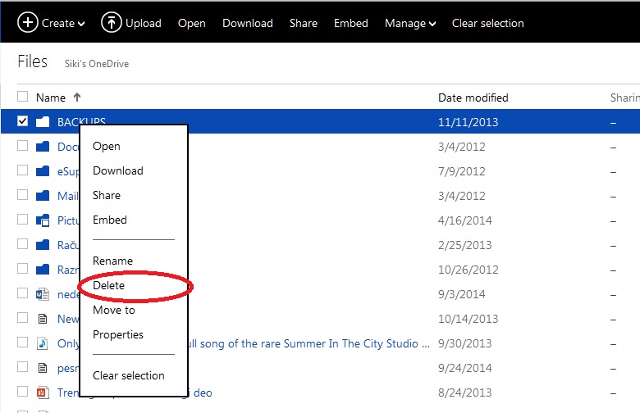Sort files by Date modified column
This screenshot has height=413, width=640.
point(473,98)
